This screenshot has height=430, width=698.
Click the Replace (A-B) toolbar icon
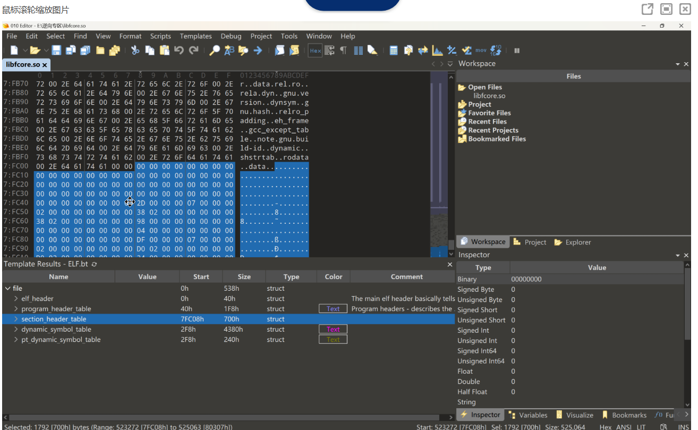coord(229,50)
